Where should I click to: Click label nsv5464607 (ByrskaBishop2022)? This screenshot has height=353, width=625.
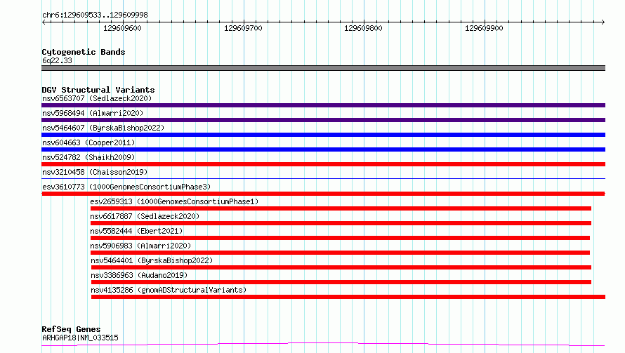(103, 128)
